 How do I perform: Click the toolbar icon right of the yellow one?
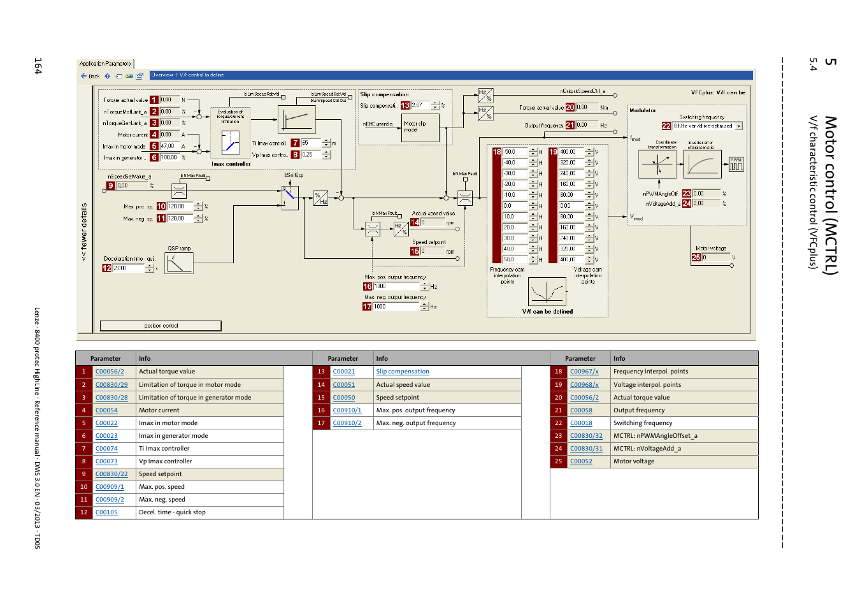click(140, 76)
